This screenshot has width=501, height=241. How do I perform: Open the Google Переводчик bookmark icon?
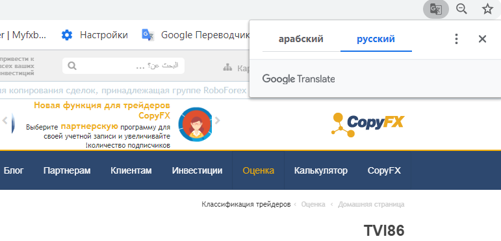148,35
